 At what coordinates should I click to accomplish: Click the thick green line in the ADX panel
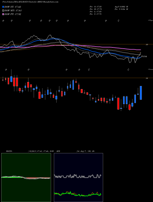pos(77,194)
